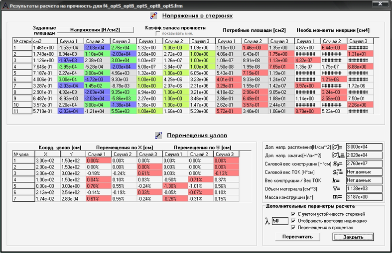
Task: Click the compression stress field 2.028e+04
Action: (364, 155)
